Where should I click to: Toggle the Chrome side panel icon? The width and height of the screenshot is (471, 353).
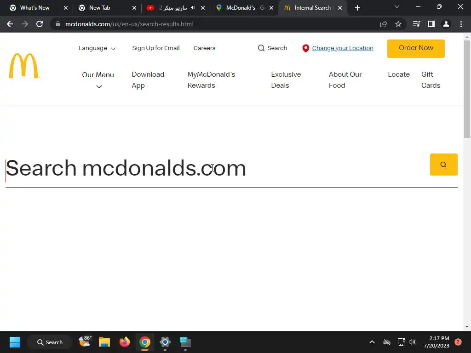(431, 24)
